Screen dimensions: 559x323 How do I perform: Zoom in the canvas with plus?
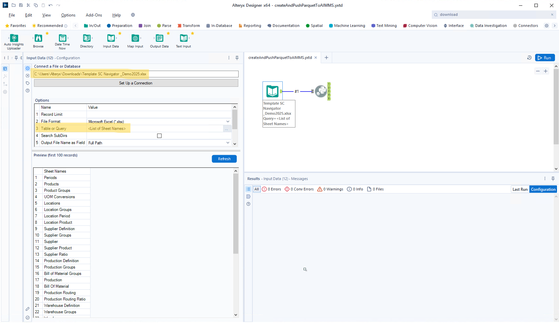[546, 71]
